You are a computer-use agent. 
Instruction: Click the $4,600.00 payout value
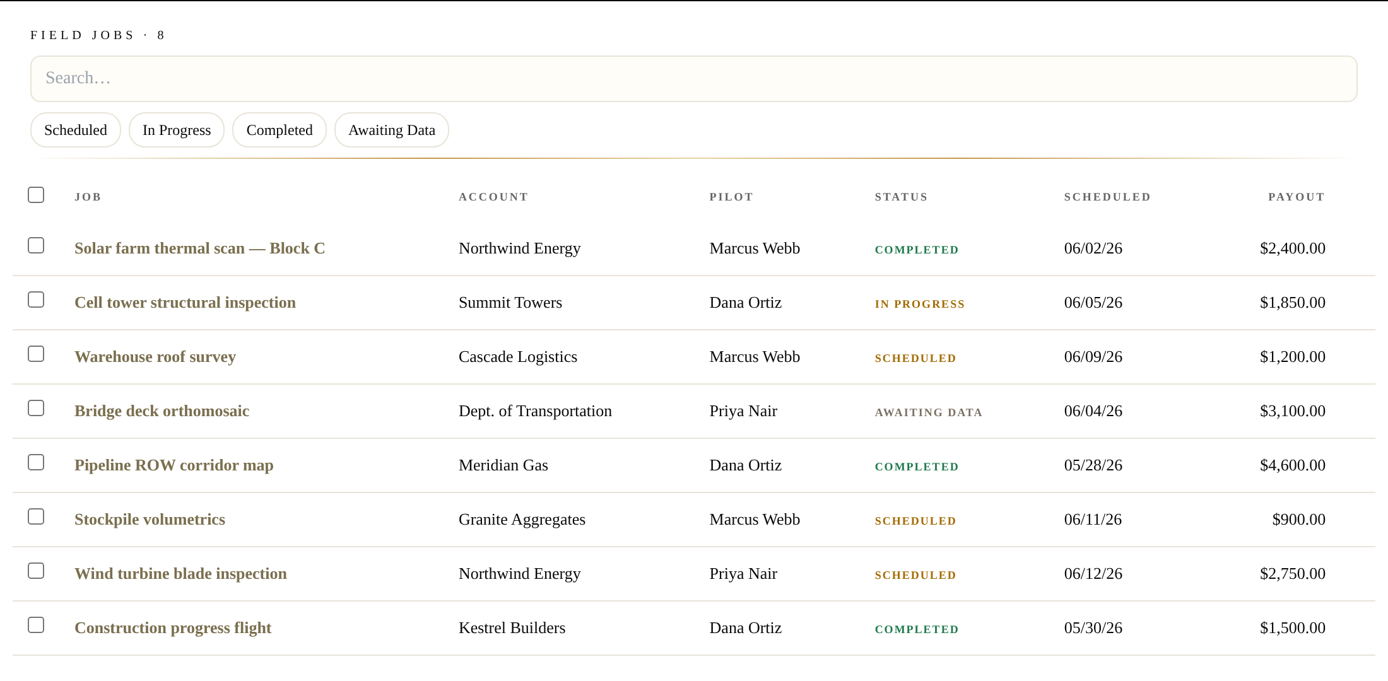point(1293,465)
